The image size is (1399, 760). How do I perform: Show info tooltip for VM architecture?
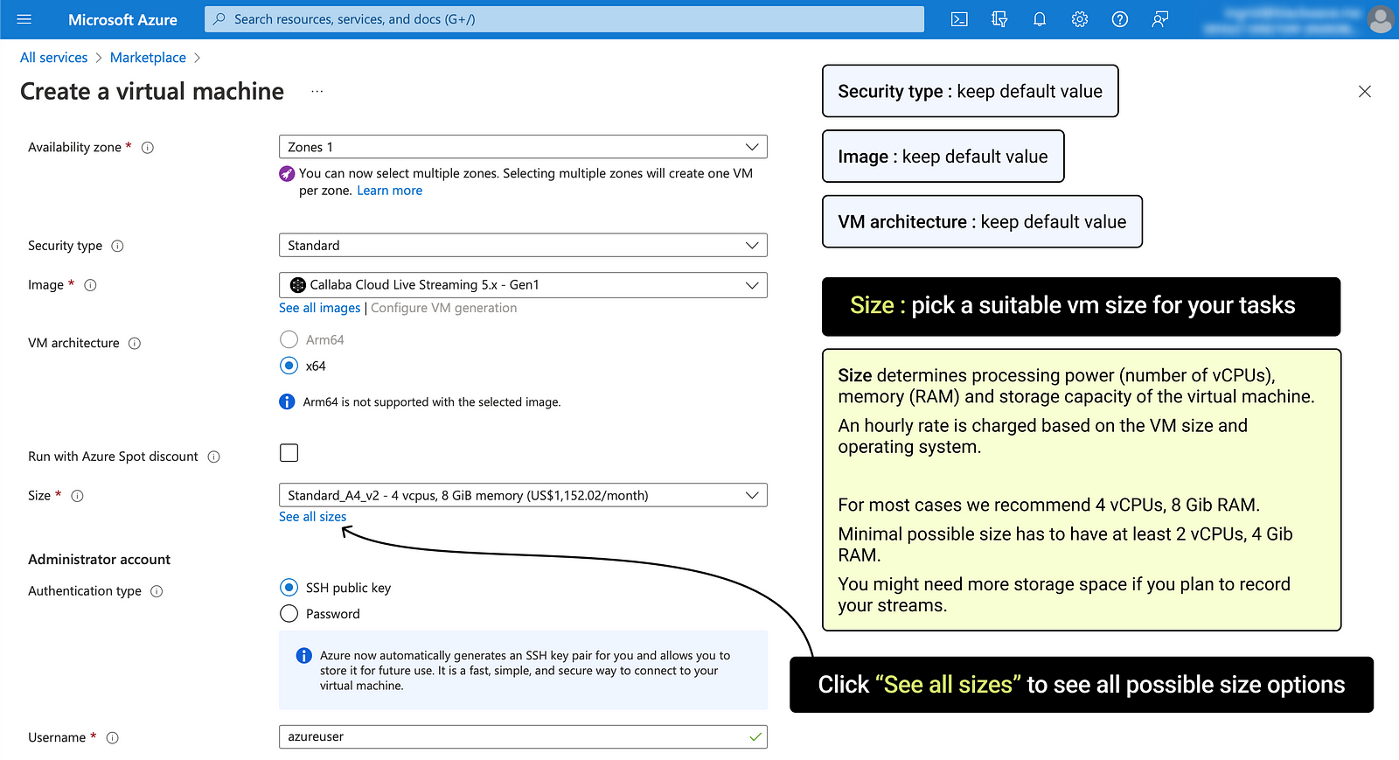pyautogui.click(x=135, y=344)
